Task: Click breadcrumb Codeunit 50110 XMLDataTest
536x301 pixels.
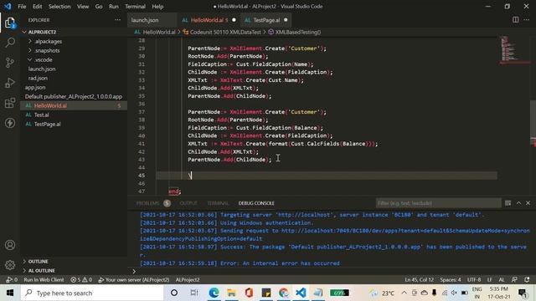Action: tap(222, 32)
